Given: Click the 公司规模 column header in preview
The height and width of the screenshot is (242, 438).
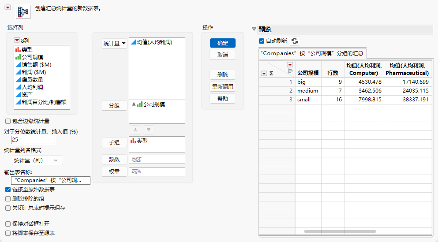Looking at the screenshot, I should click(308, 69).
